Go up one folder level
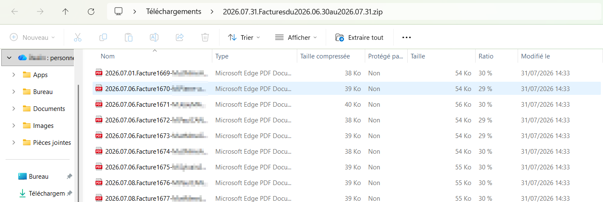Viewport: 603px width, 202px height. (65, 12)
